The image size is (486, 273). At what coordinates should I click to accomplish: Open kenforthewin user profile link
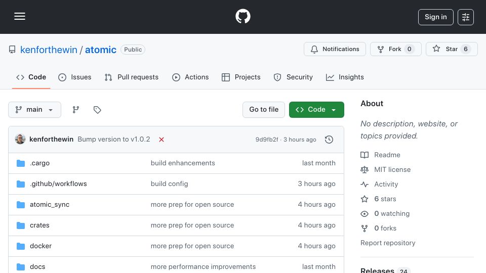tap(49, 50)
